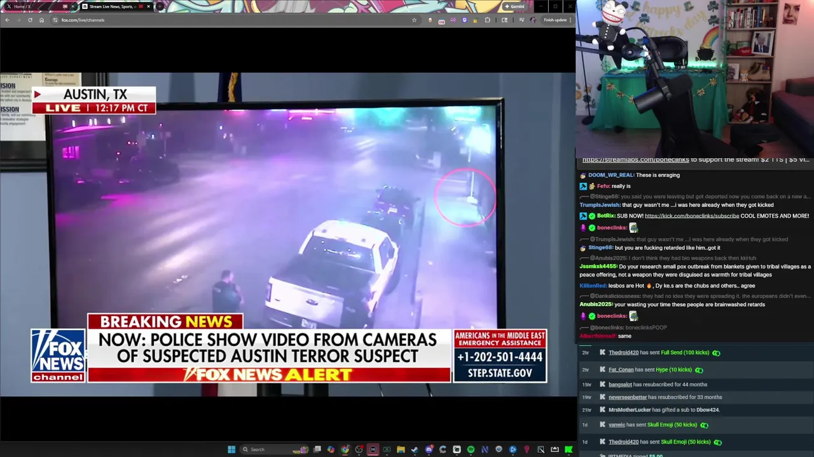
Task: Click username Jssmksk4455 in chat
Action: (x=598, y=267)
